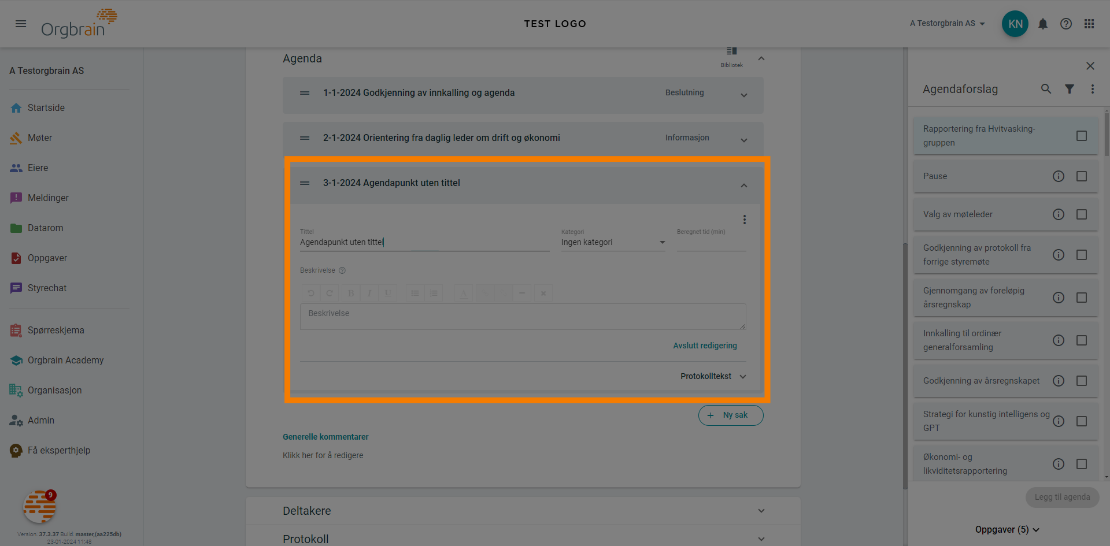Open more options for agenda item 3-1-2024

745,220
